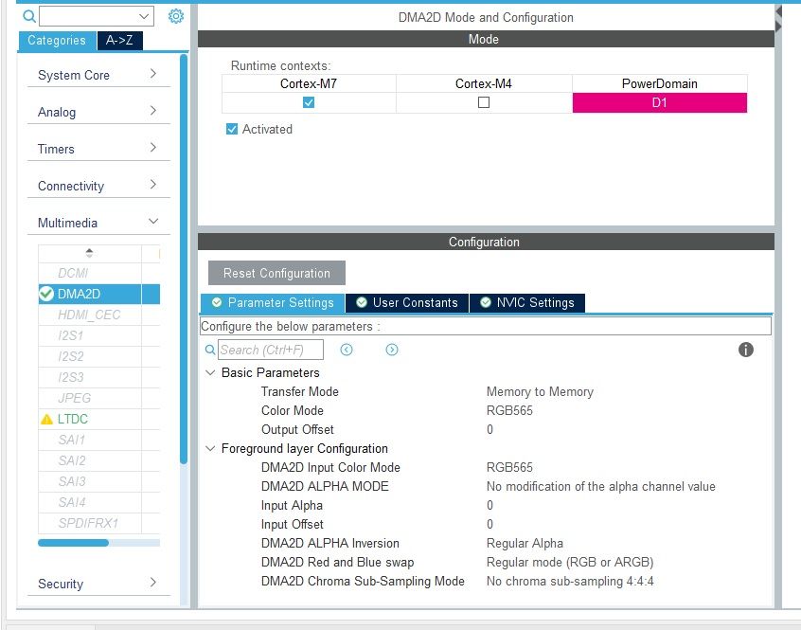The width and height of the screenshot is (801, 630).
Task: Enable the Cortex-M4 runtime context checkbox
Action: [x=484, y=102]
